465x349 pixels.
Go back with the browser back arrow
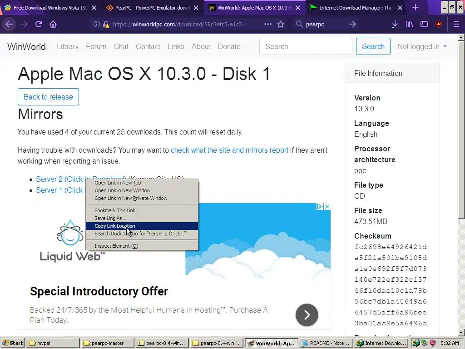[x=9, y=25]
